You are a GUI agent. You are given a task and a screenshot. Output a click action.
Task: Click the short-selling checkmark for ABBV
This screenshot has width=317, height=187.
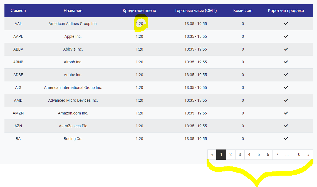tap(286, 49)
